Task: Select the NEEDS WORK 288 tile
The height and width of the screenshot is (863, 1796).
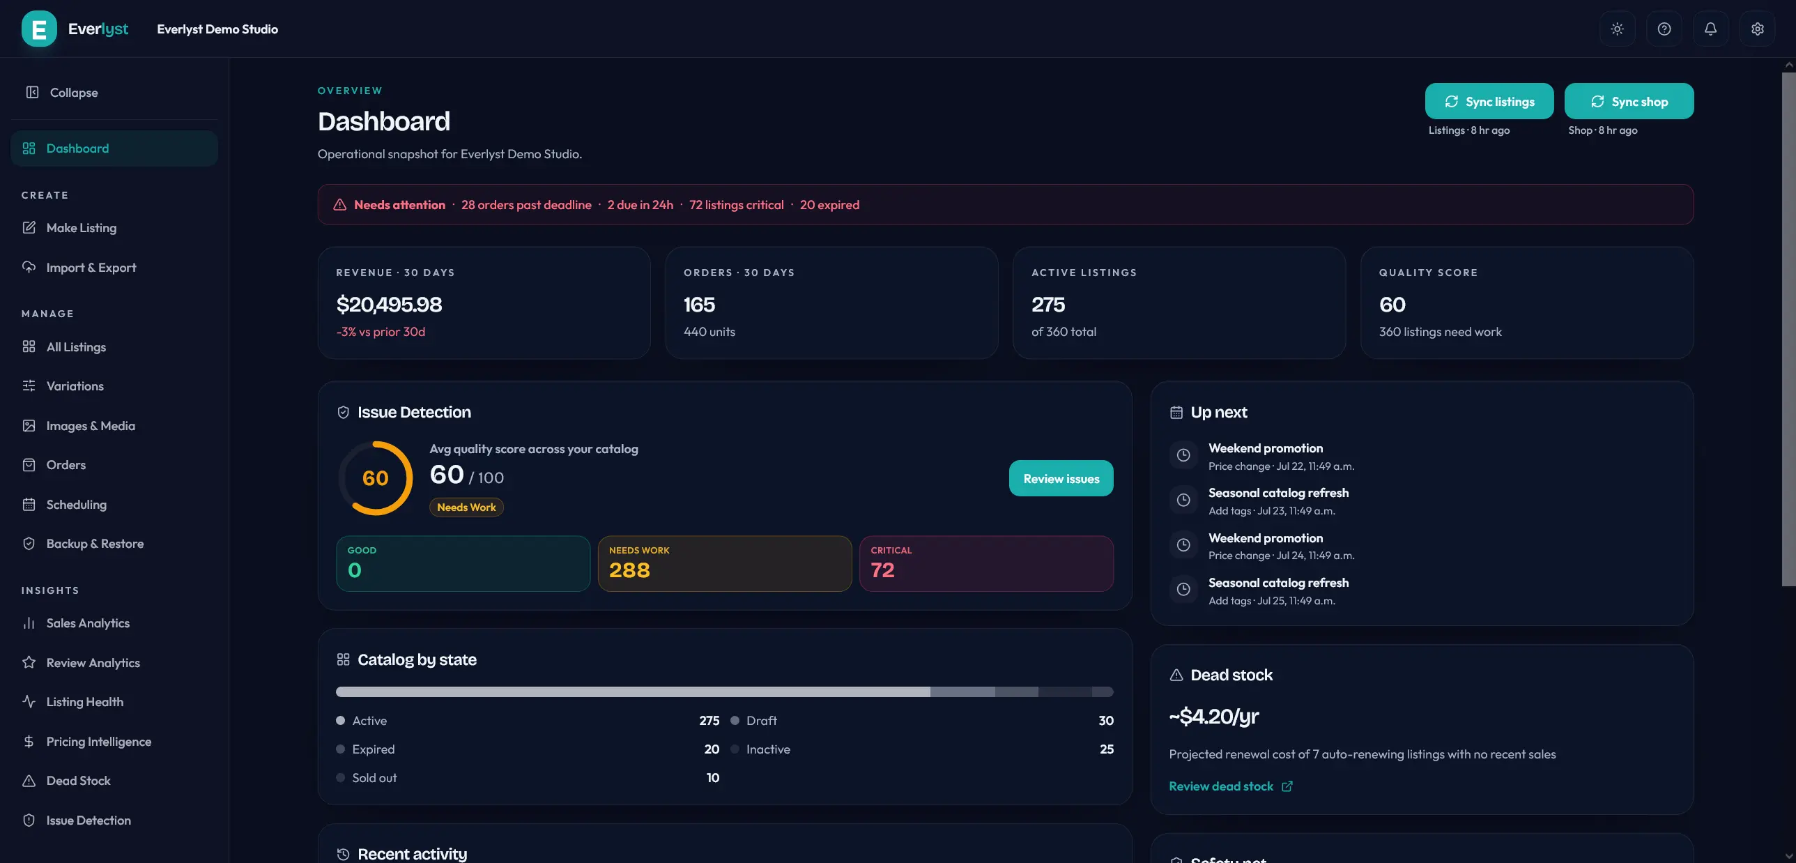Action: tap(724, 564)
